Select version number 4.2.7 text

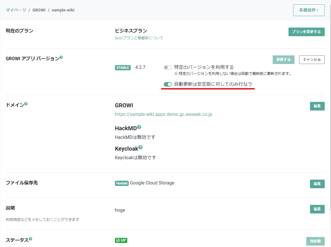140,67
